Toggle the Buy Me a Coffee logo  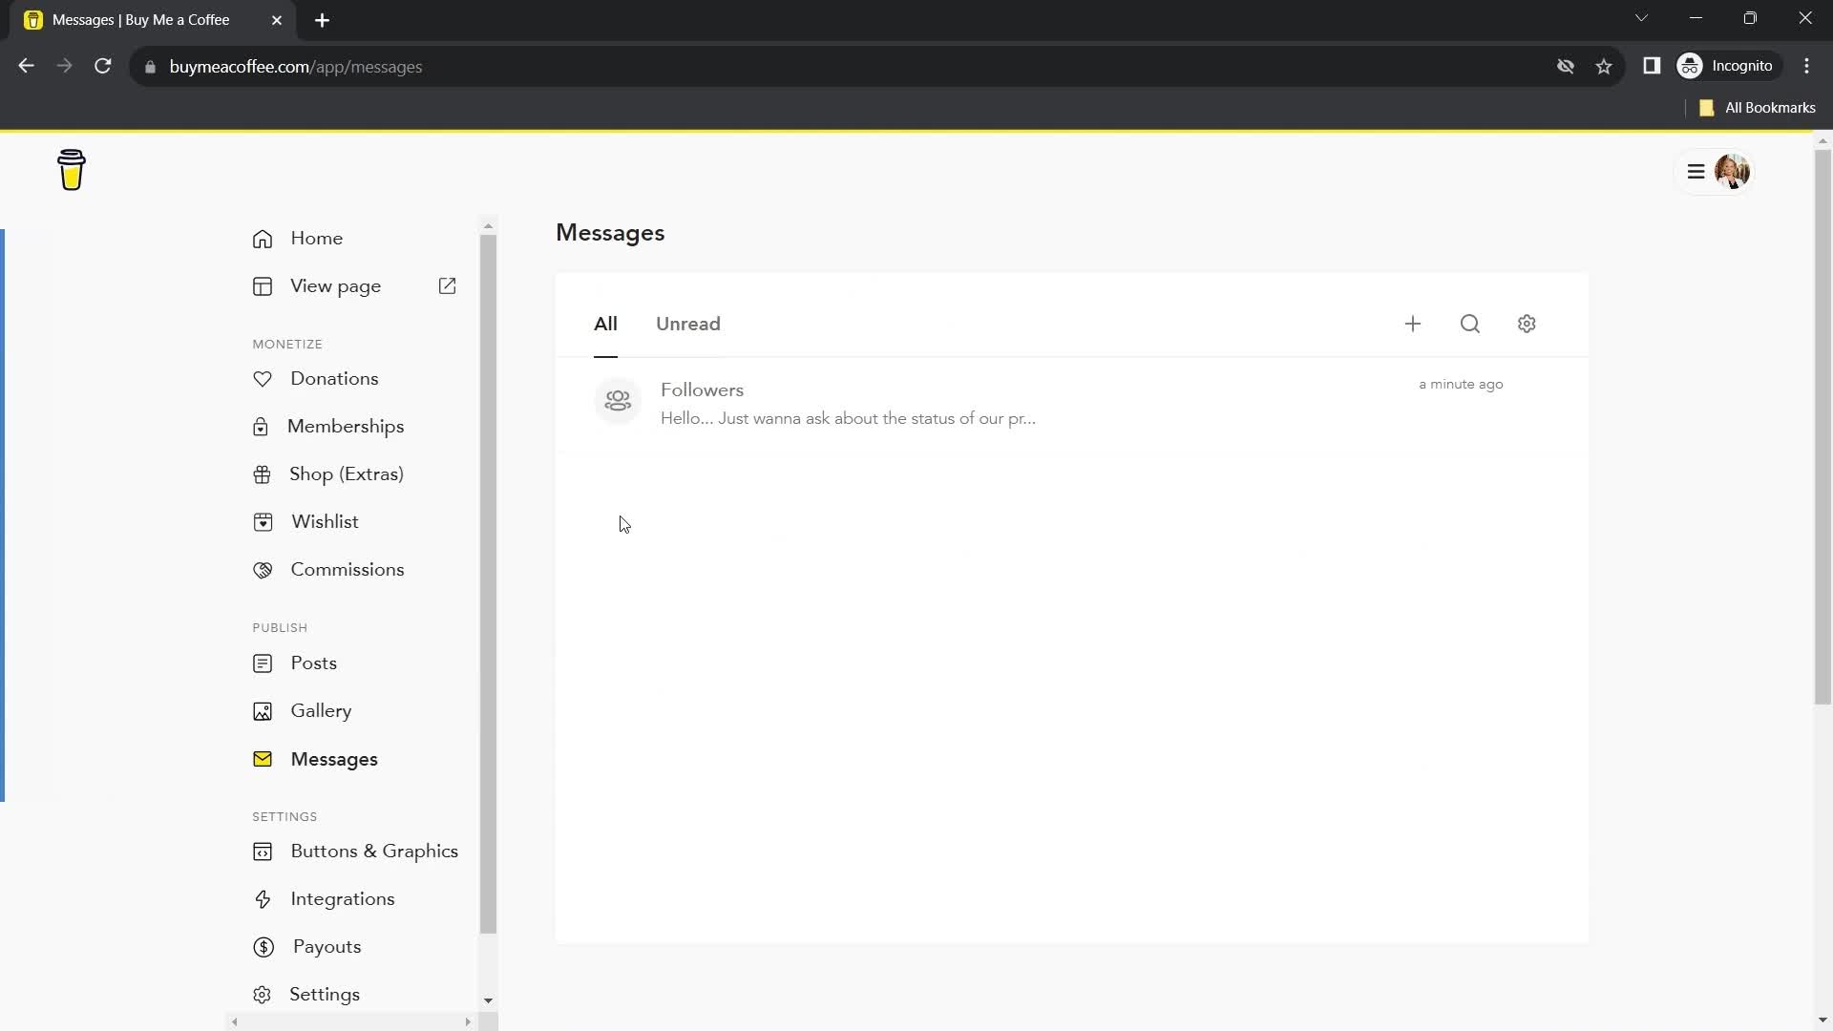[x=72, y=170]
